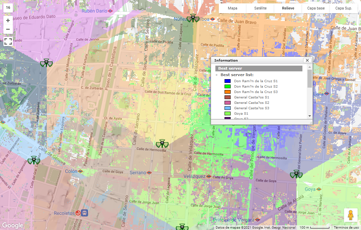Click Velázquez metro station icon

[x=209, y=177]
